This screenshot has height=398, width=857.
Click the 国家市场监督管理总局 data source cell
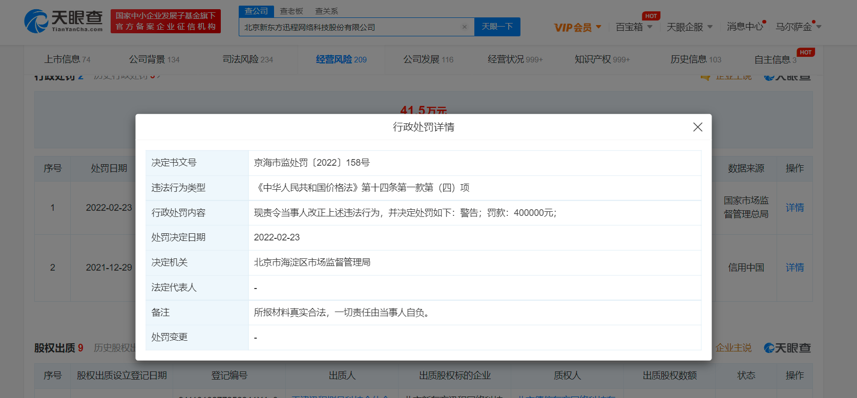(746, 207)
